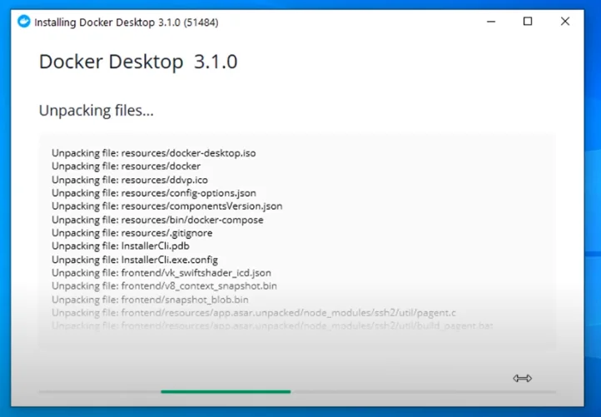
Task: Click the 'Installing Docker Desktop 3.1.0 (51484)' title text
Action: tap(126, 22)
